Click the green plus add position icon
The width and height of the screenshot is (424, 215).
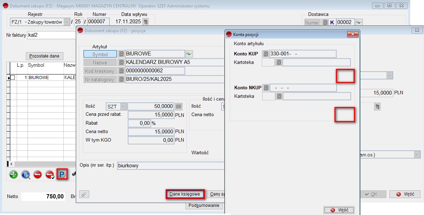point(13,174)
